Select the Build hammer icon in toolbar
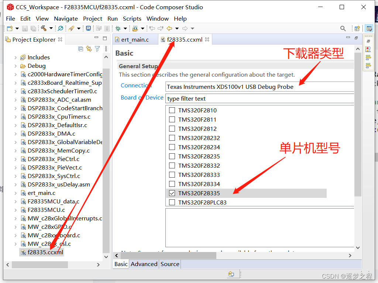Screen dimensions: 378x283 click(x=44, y=28)
